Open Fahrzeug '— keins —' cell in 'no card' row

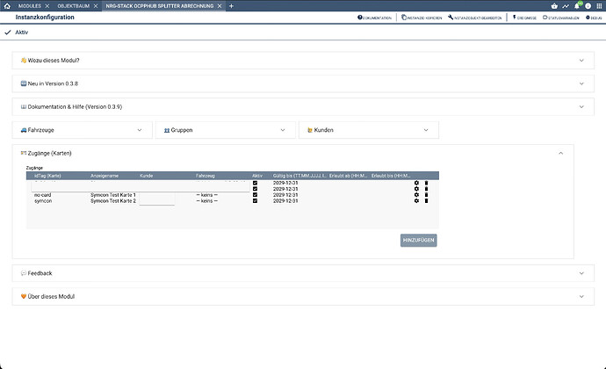[x=206, y=195]
